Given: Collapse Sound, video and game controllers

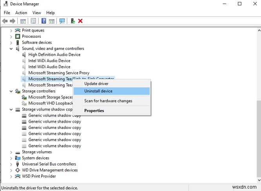Looking at the screenshot, I should [x=11, y=49].
